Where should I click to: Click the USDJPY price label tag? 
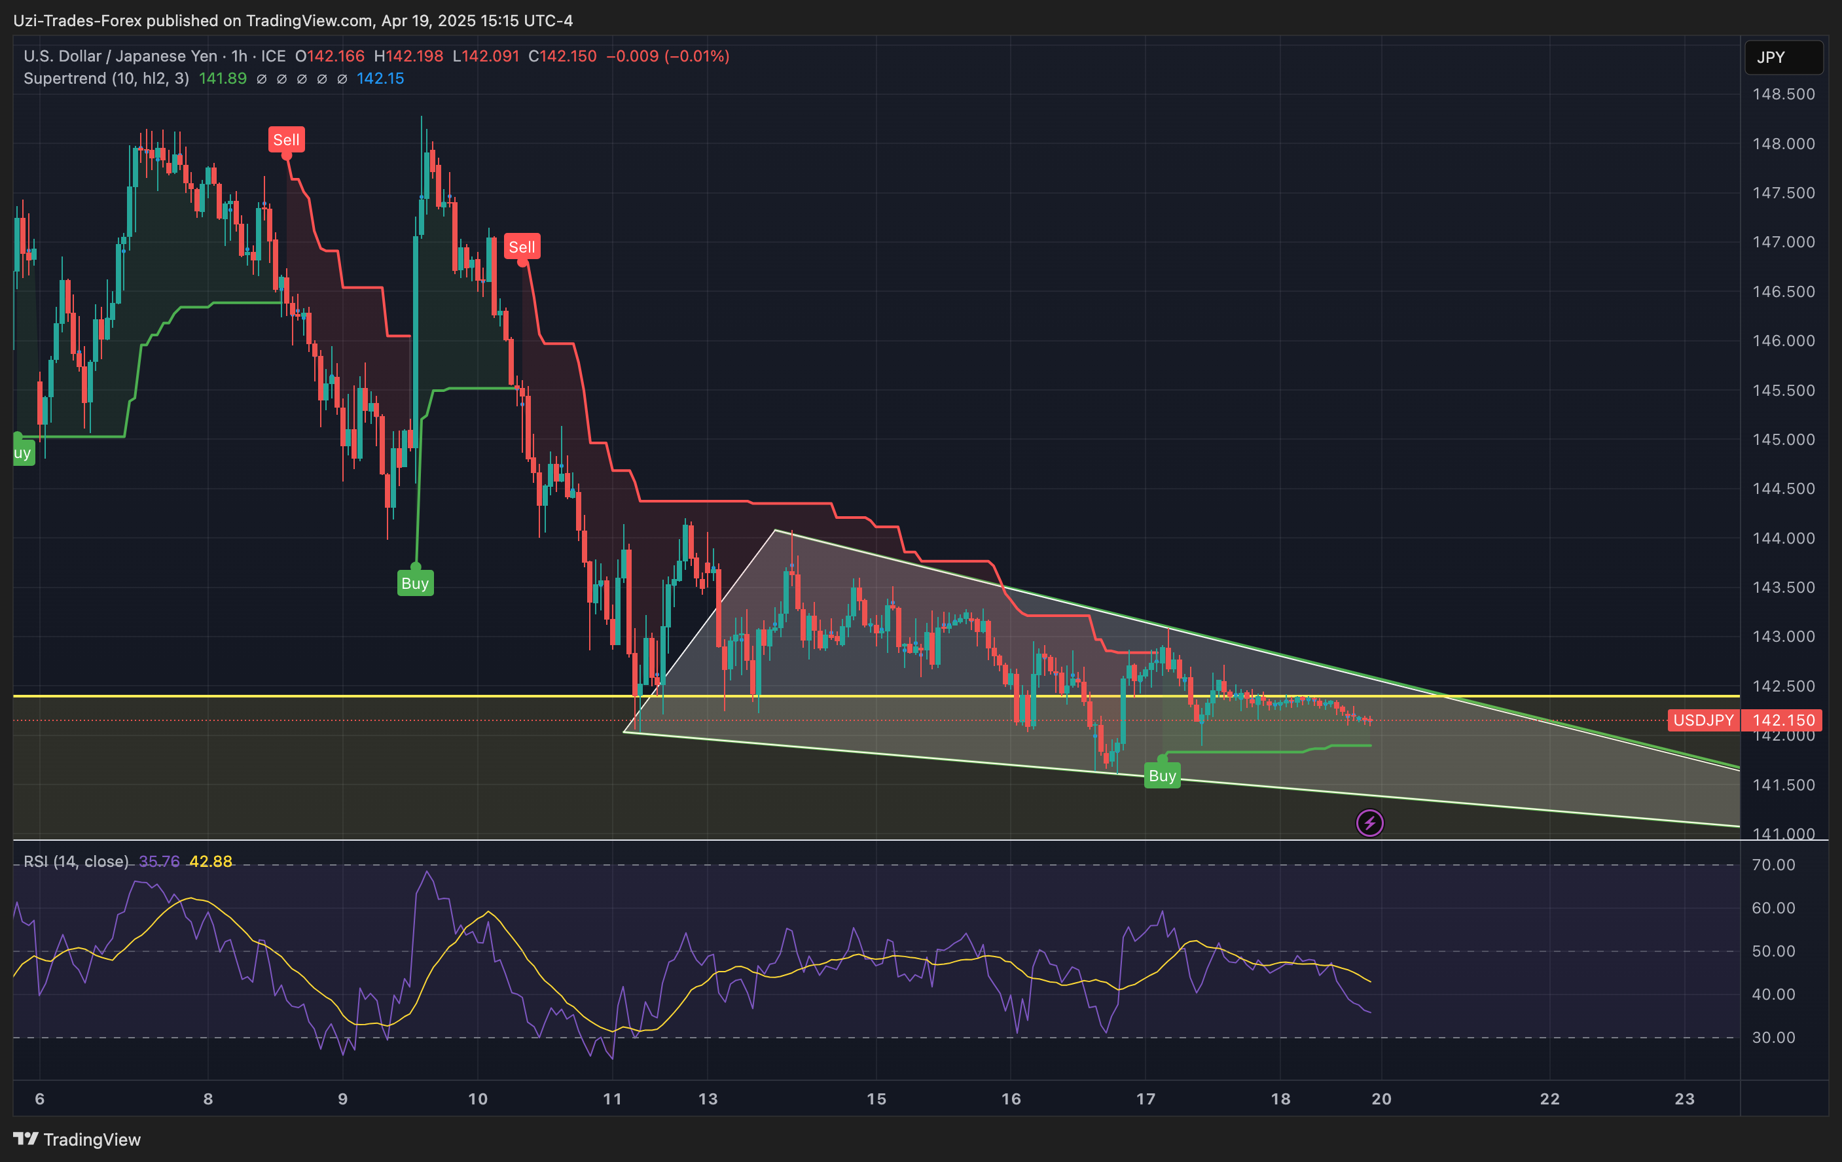[1703, 720]
